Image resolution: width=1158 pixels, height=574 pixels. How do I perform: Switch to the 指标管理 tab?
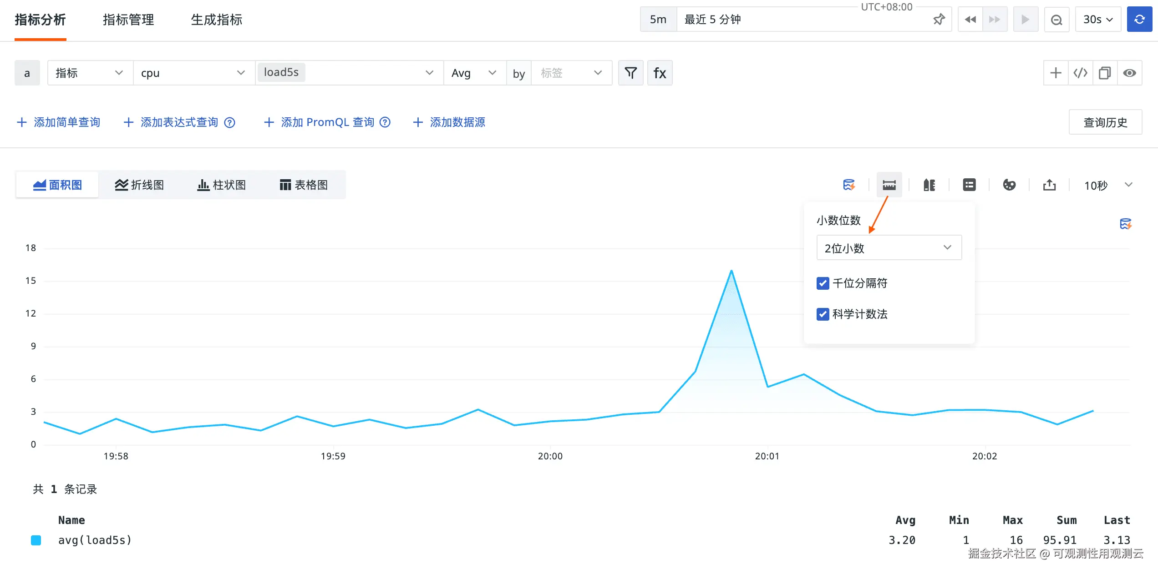point(128,20)
